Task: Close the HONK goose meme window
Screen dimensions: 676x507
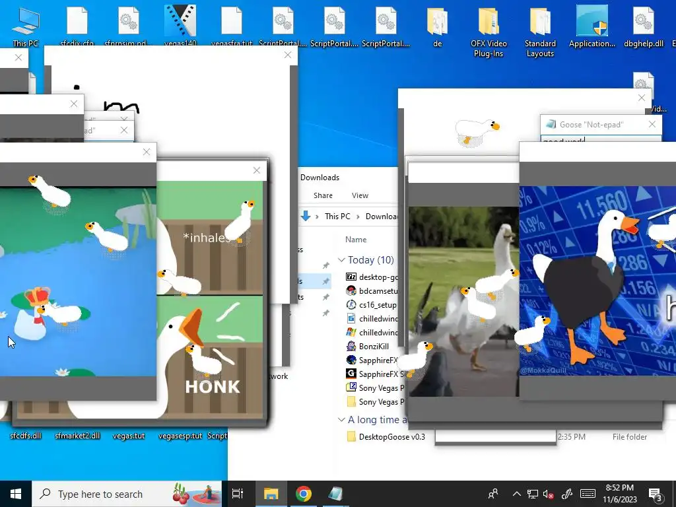Action: [257, 170]
